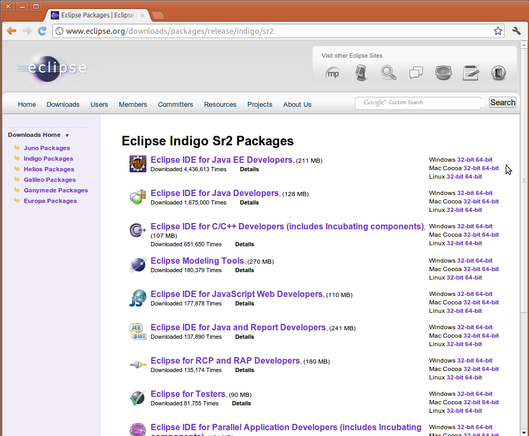Open the microphone Eclipse Live site icon

click(x=361, y=72)
